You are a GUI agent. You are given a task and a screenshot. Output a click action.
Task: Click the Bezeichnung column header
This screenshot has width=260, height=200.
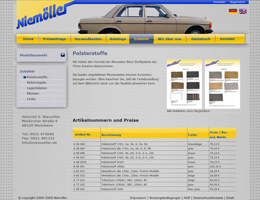point(111,135)
